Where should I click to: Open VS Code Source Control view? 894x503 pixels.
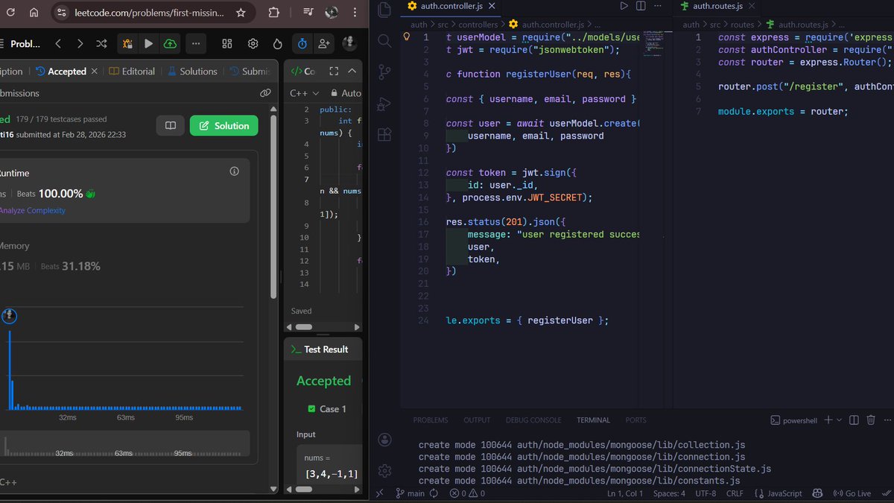tap(384, 72)
